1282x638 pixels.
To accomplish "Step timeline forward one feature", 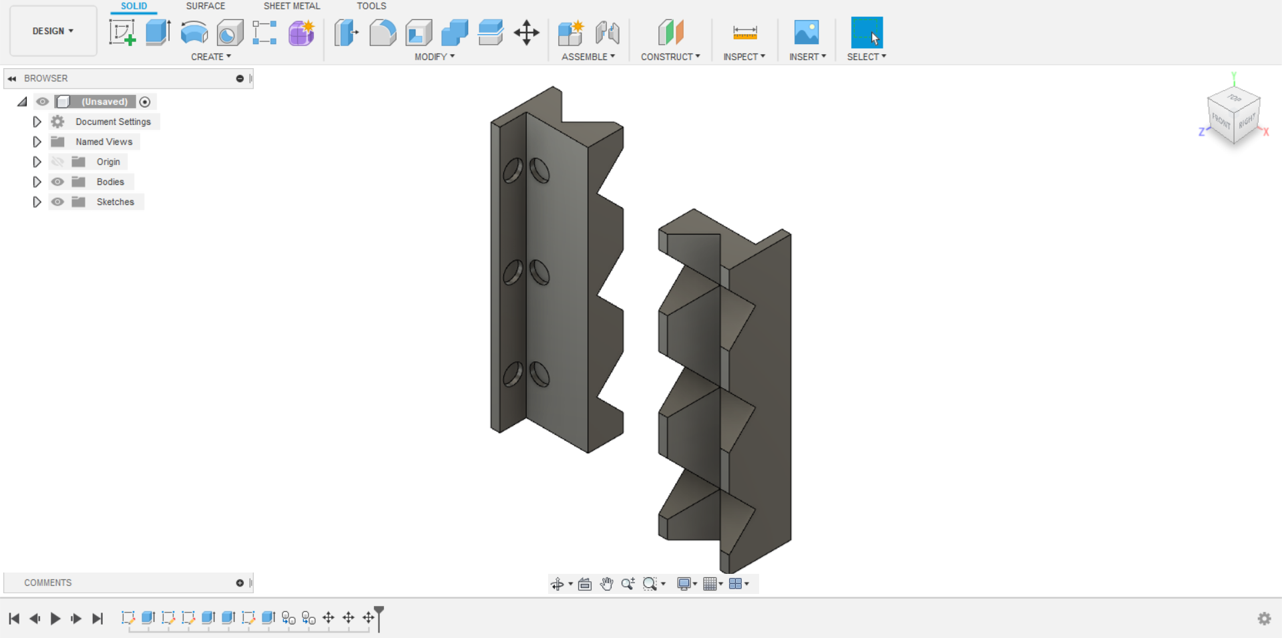I will click(x=76, y=619).
